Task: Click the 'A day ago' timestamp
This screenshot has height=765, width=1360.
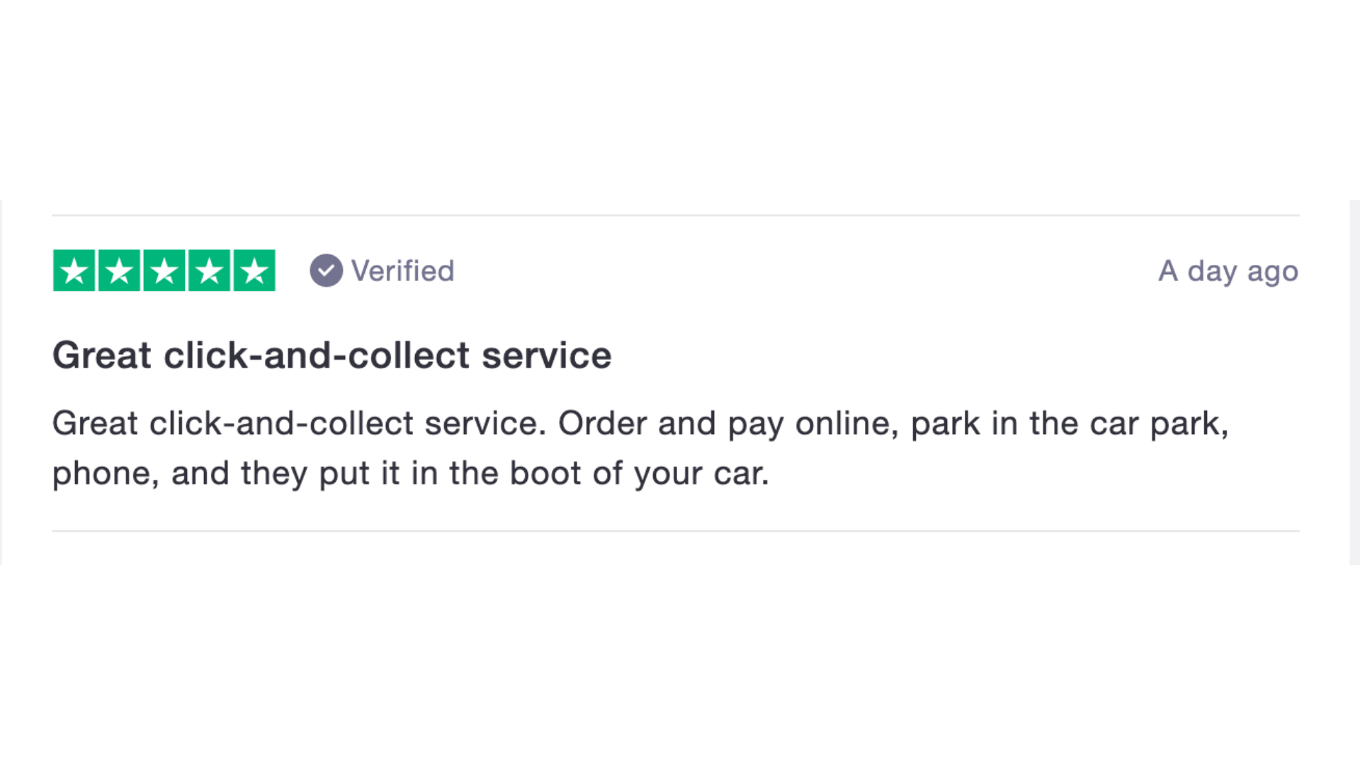Action: click(x=1228, y=272)
